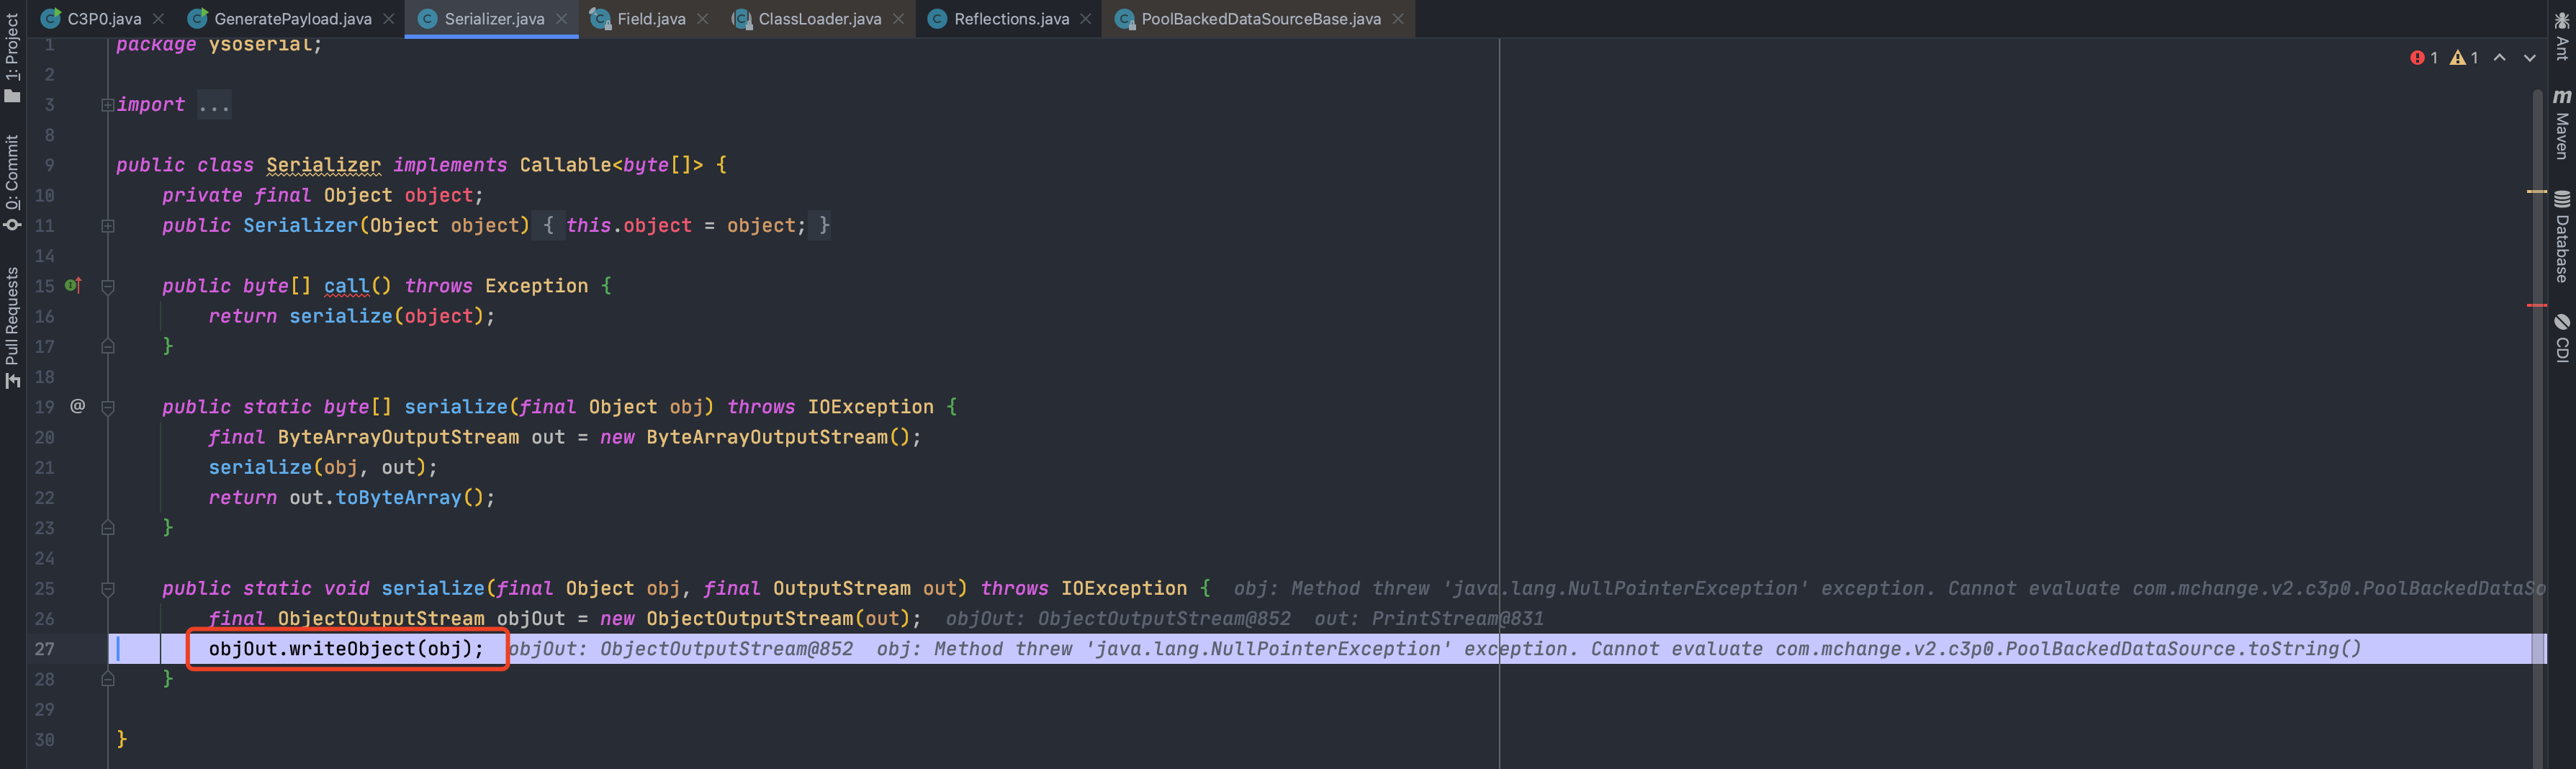Viewport: 2576px width, 769px height.
Task: Click the @ gutter icon on line 19
Action: 77,406
